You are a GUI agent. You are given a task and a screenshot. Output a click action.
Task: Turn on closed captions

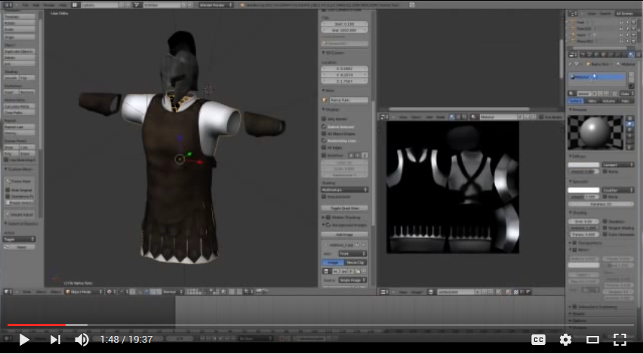tap(538, 339)
